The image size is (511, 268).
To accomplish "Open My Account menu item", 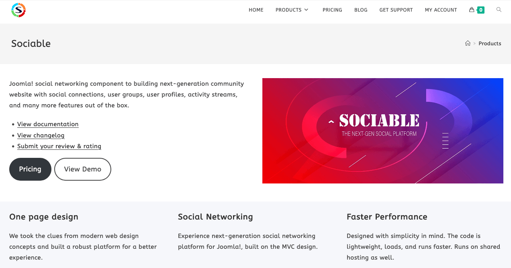I will pos(441,10).
